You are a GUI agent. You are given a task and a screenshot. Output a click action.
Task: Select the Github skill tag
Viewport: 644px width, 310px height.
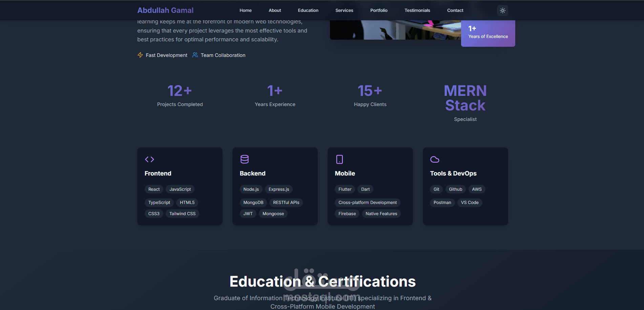pos(456,189)
